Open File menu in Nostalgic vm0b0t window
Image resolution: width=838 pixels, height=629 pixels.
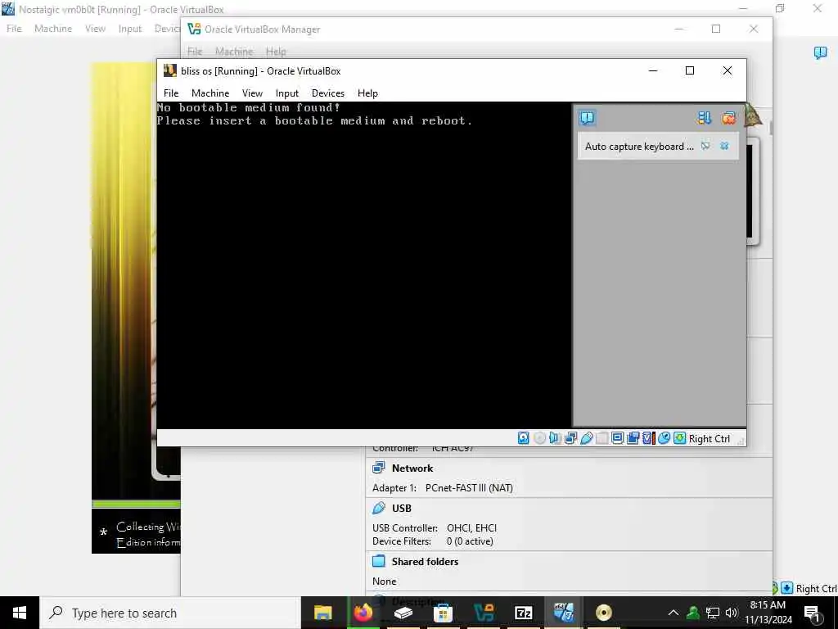(14, 29)
